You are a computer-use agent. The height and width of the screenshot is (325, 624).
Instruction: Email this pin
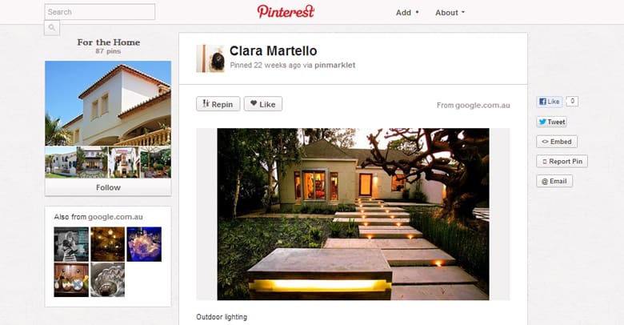pos(554,181)
